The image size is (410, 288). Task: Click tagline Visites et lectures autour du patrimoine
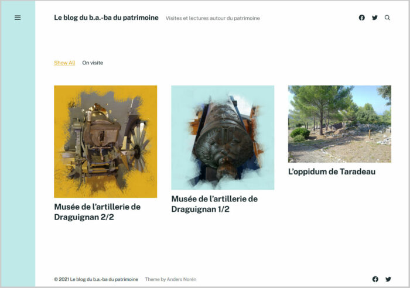213,18
